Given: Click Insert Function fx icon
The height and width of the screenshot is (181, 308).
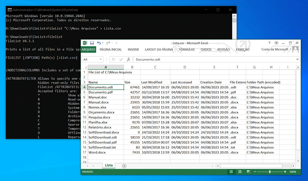Looking at the screenshot, I should coord(128,60).
